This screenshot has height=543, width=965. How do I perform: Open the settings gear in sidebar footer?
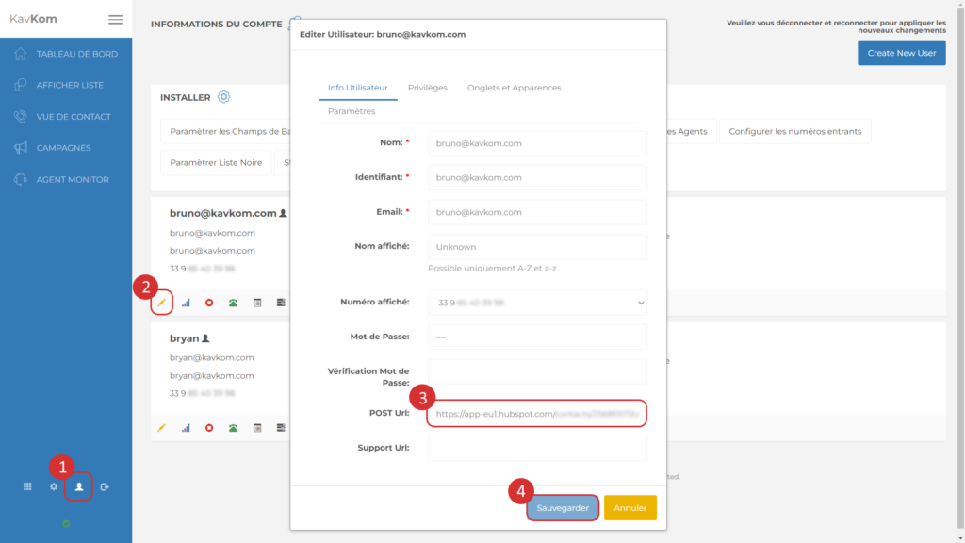coord(54,486)
